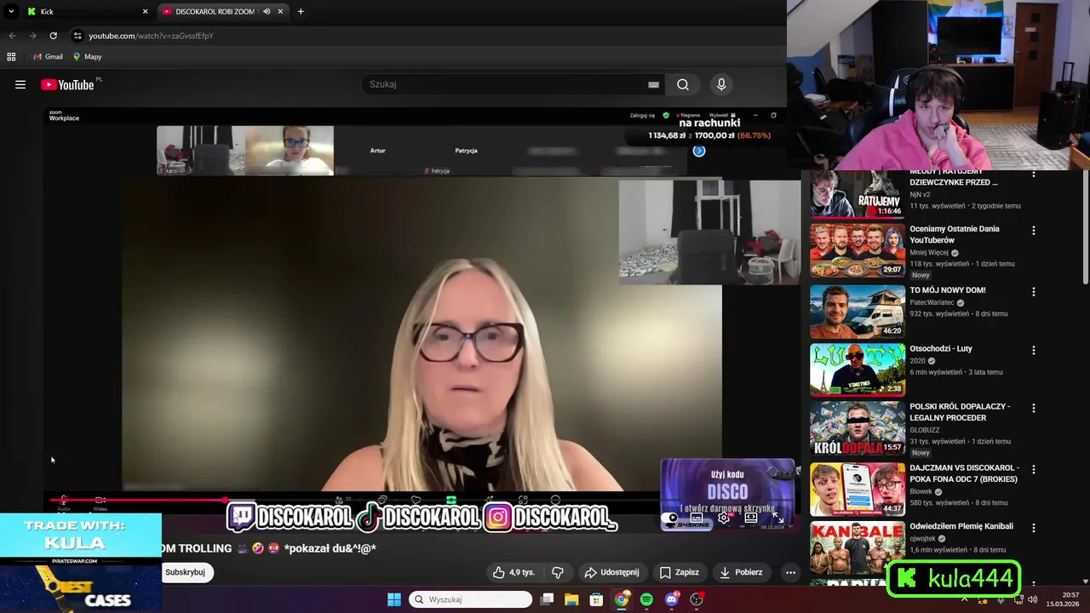Start voice search with the microphone icon
Image resolution: width=1090 pixels, height=613 pixels.
pos(721,84)
